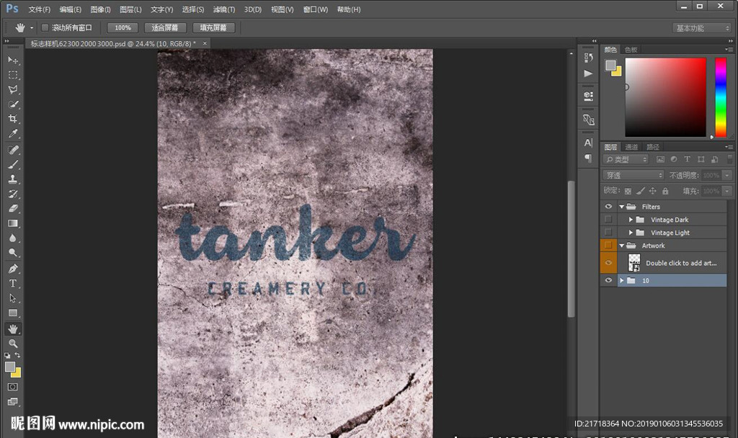Select the Healing Brush tool
The width and height of the screenshot is (738, 438).
pos(13,150)
